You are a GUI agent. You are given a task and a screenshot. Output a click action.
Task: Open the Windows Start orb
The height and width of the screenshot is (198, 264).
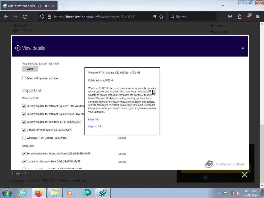click(x=7, y=193)
